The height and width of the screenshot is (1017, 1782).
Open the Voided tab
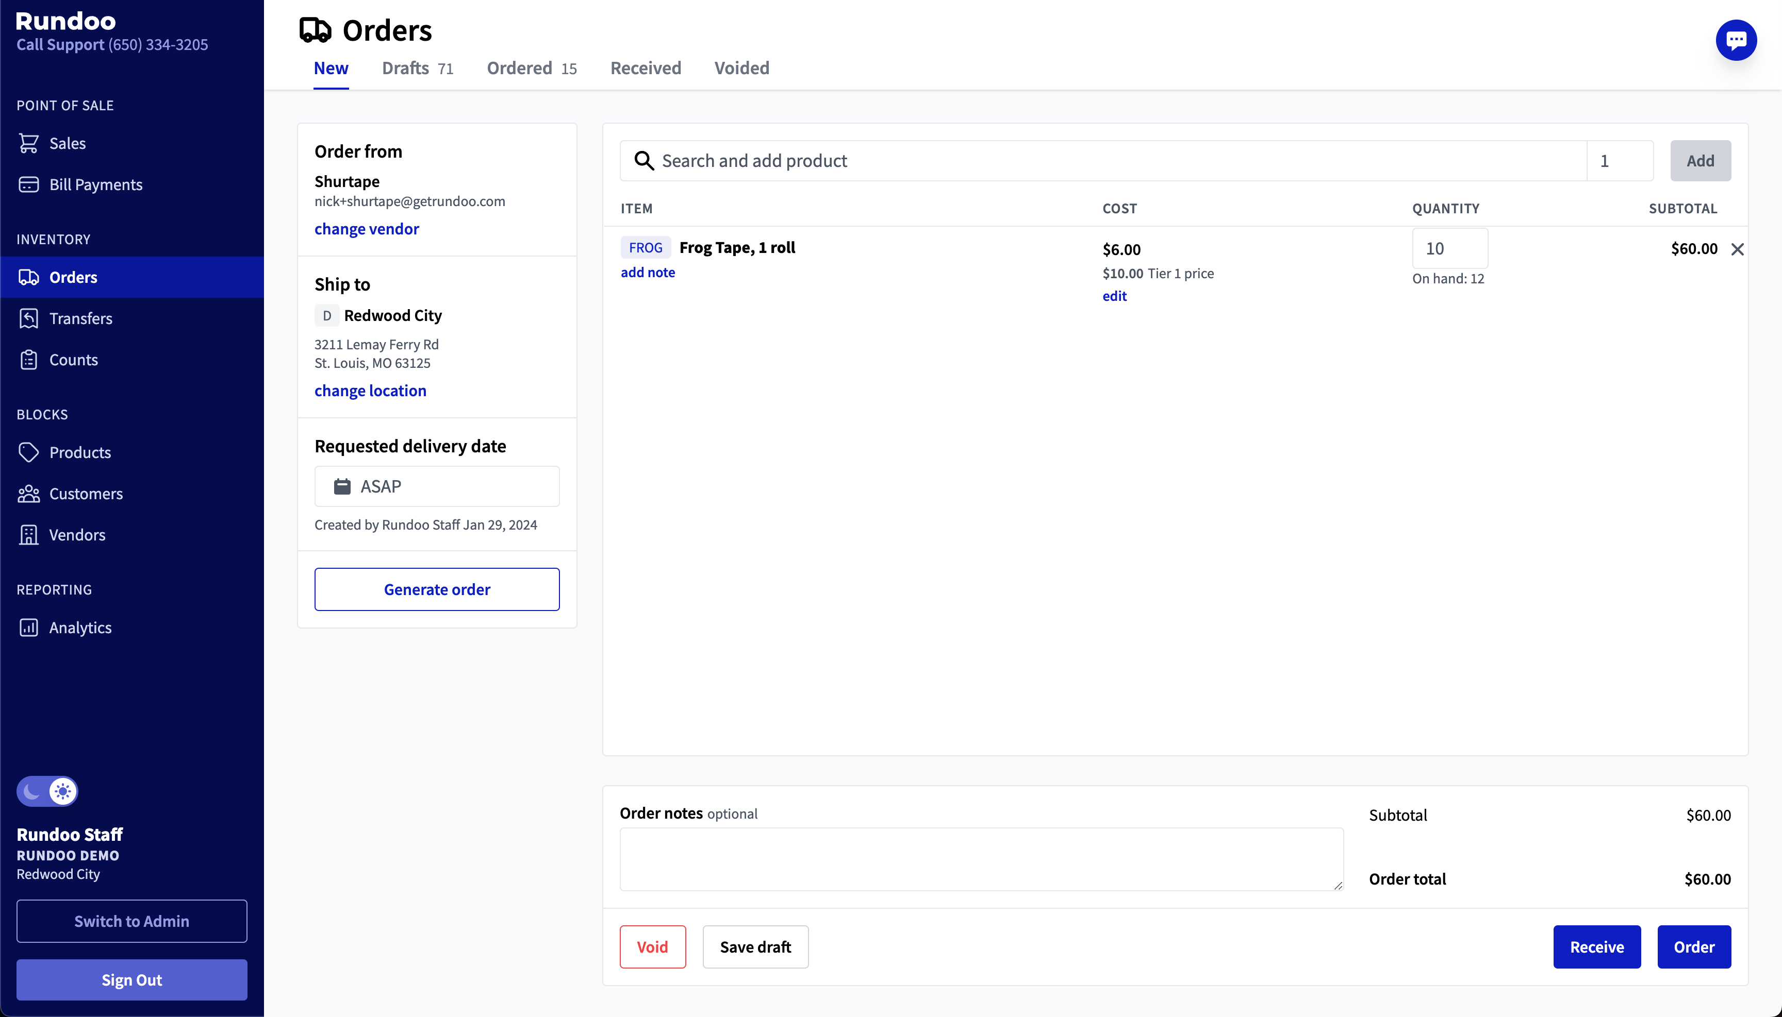click(x=742, y=68)
